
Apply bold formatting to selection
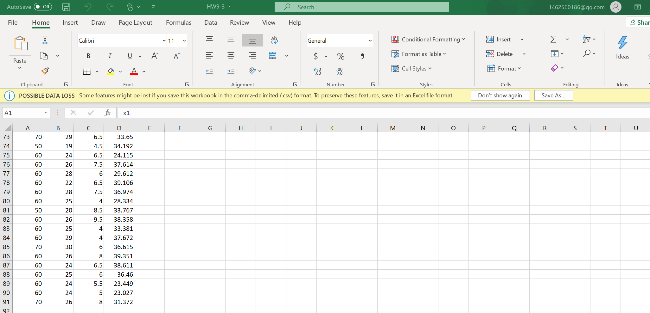tap(88, 56)
